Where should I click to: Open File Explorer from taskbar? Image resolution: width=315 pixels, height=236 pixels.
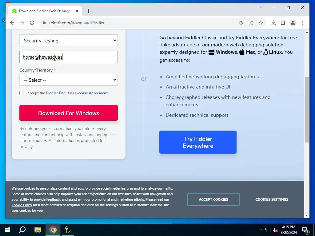[x=38, y=230]
